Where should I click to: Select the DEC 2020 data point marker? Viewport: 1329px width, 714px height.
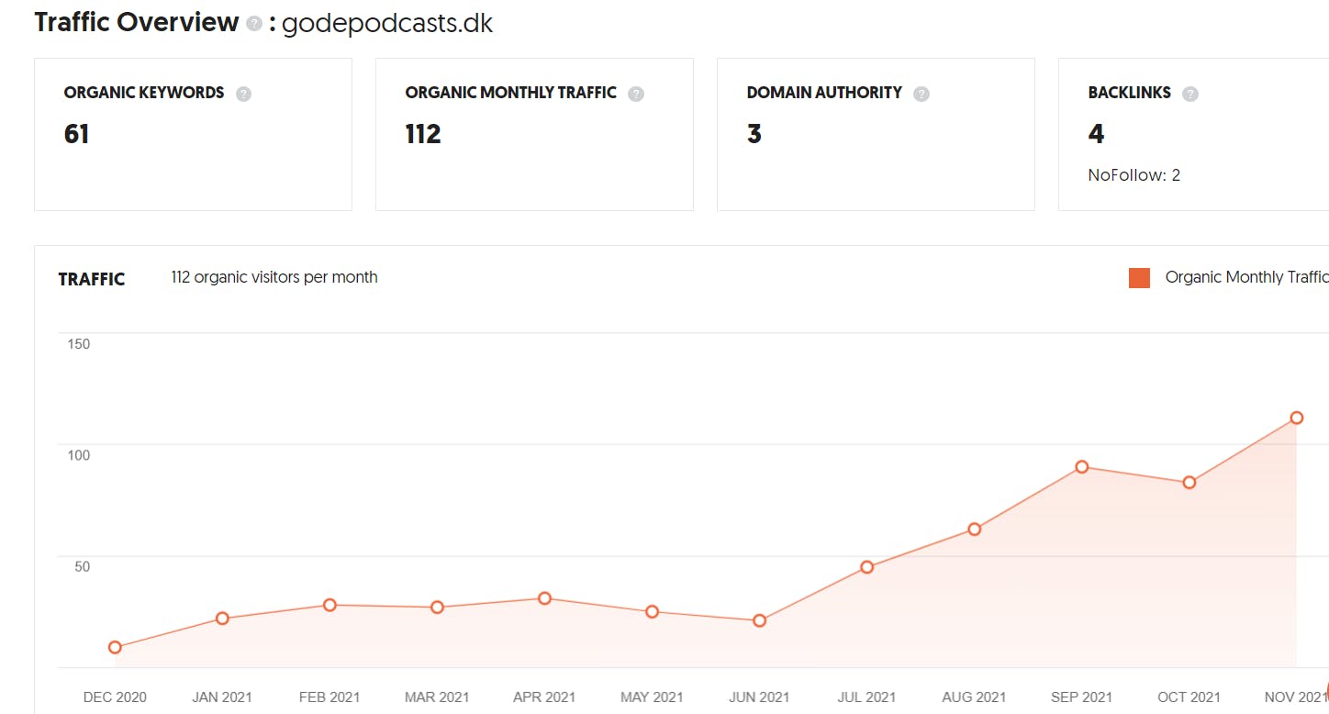point(115,647)
